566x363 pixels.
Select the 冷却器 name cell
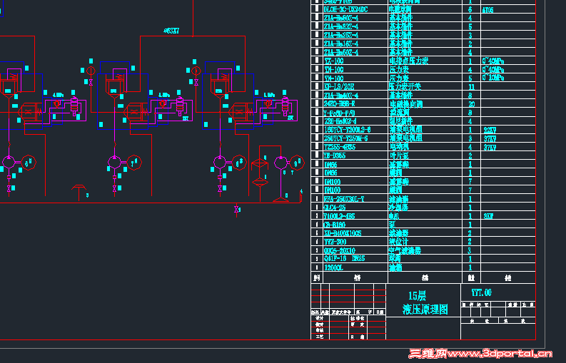click(x=399, y=208)
